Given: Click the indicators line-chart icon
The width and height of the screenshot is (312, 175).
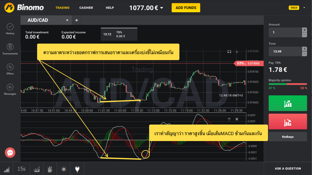Looking at the screenshot, I should click(37, 169).
